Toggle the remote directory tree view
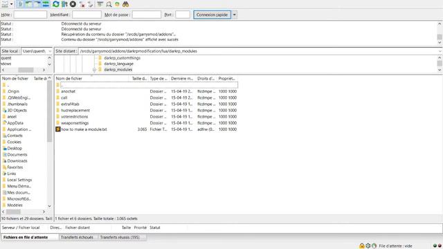 [37, 4]
